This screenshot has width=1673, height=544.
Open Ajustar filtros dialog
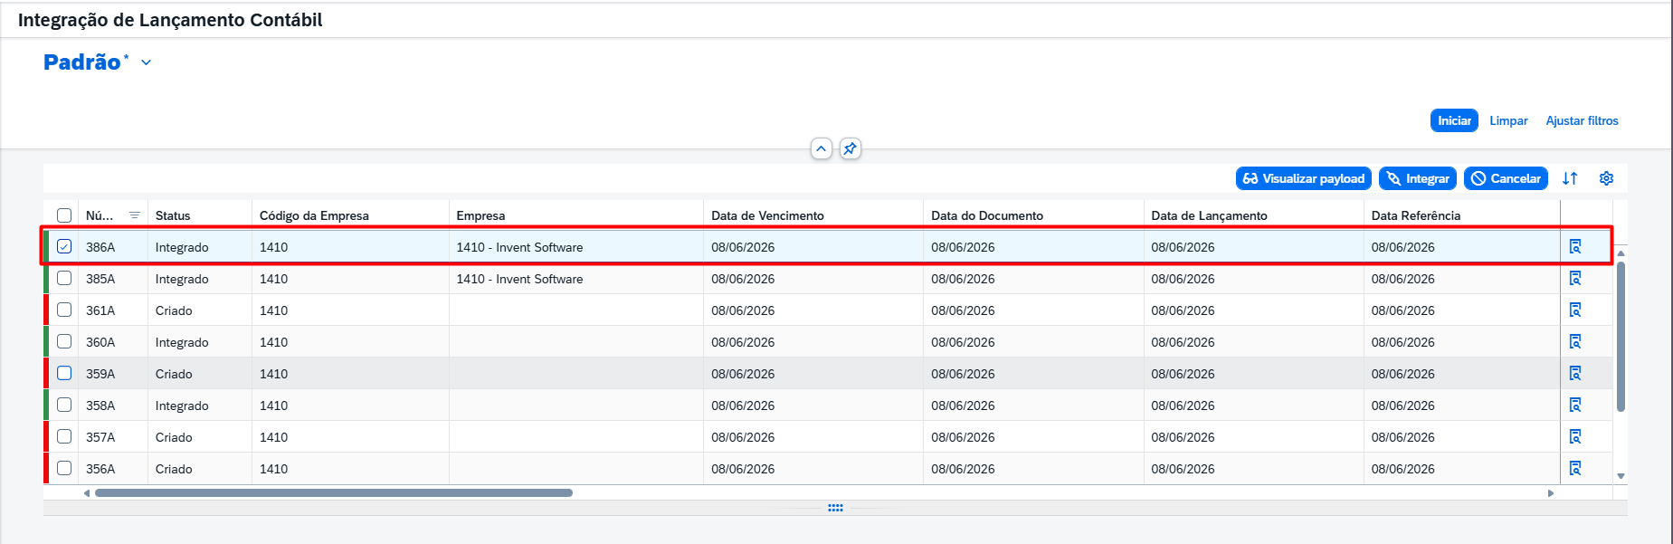tap(1582, 120)
